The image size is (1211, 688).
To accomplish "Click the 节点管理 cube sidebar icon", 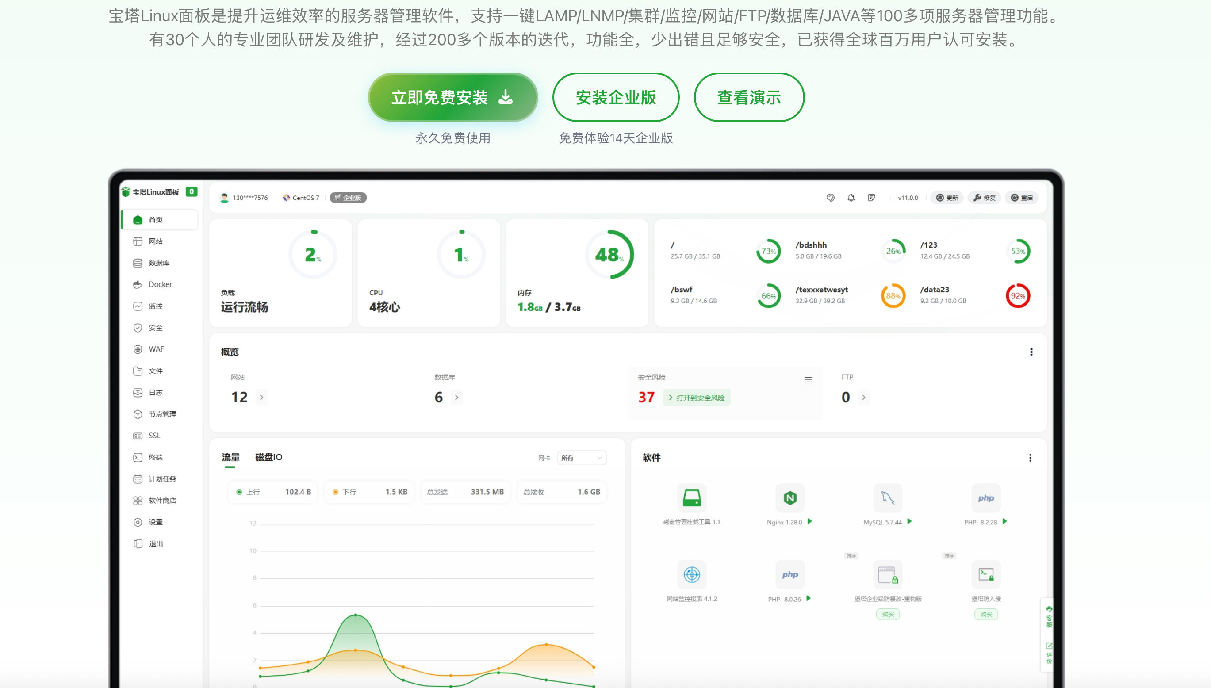I will tap(138, 414).
